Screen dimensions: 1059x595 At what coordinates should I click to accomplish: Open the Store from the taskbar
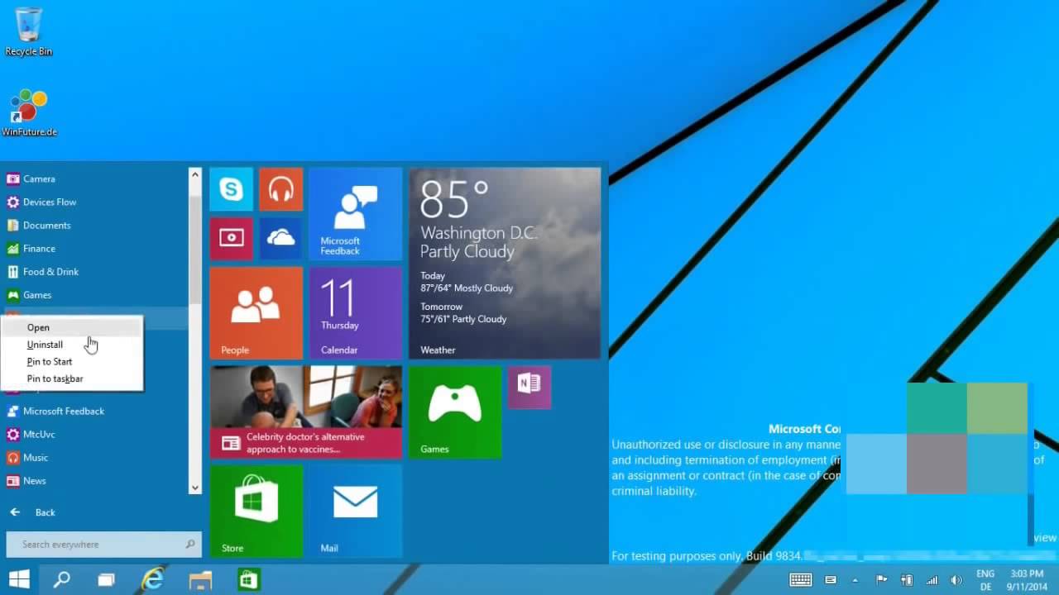pyautogui.click(x=249, y=579)
